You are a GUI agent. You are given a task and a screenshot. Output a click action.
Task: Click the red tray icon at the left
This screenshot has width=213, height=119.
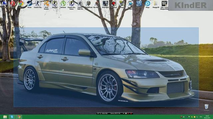coord(181,117)
